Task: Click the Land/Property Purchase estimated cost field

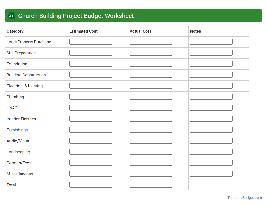Action: coord(90,42)
